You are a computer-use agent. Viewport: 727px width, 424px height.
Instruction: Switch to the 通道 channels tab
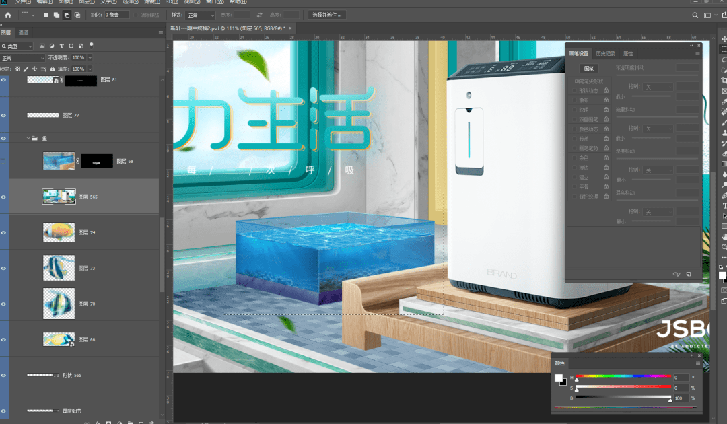point(24,33)
